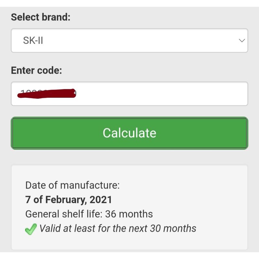This screenshot has width=259, height=259.
Task: Click the word "February" in the result
Action: pos(66,200)
